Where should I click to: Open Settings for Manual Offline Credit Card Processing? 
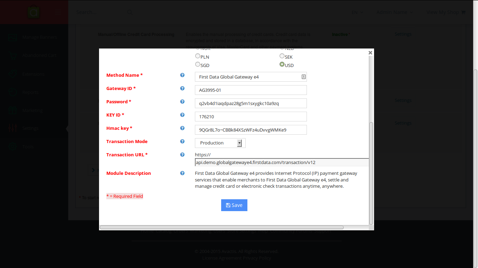[x=403, y=34]
